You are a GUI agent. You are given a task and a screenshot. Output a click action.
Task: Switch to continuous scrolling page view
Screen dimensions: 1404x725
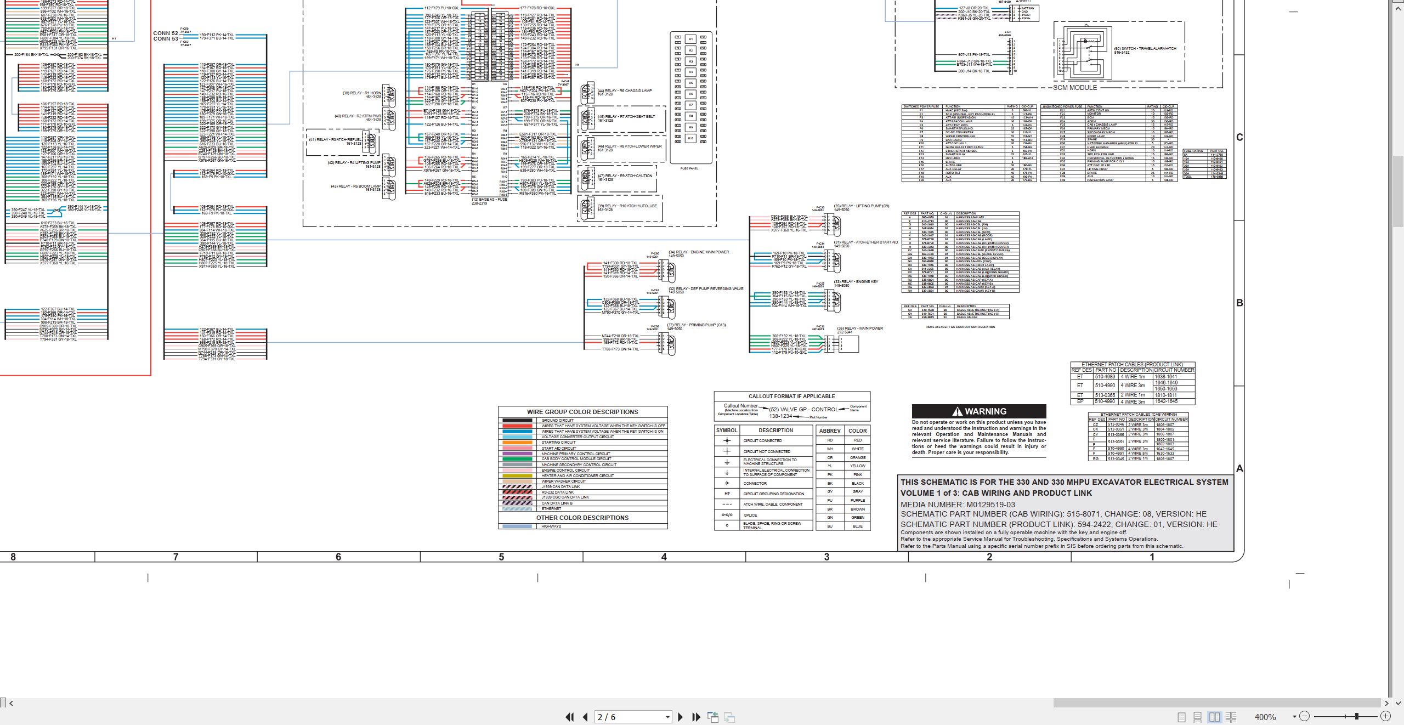[x=1198, y=717]
